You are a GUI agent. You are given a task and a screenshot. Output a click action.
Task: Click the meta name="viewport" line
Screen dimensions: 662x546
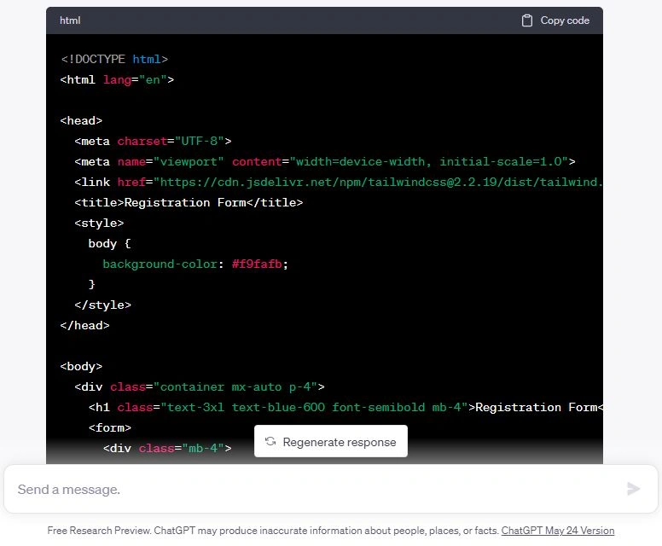click(325, 162)
